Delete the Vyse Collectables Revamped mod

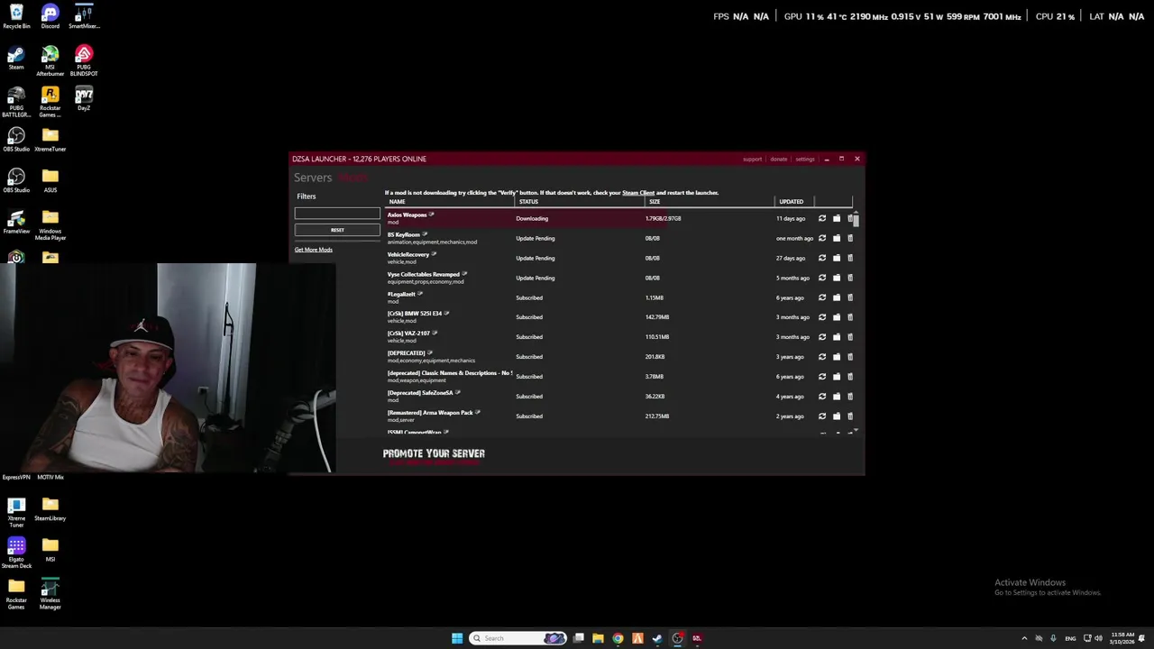tap(850, 278)
